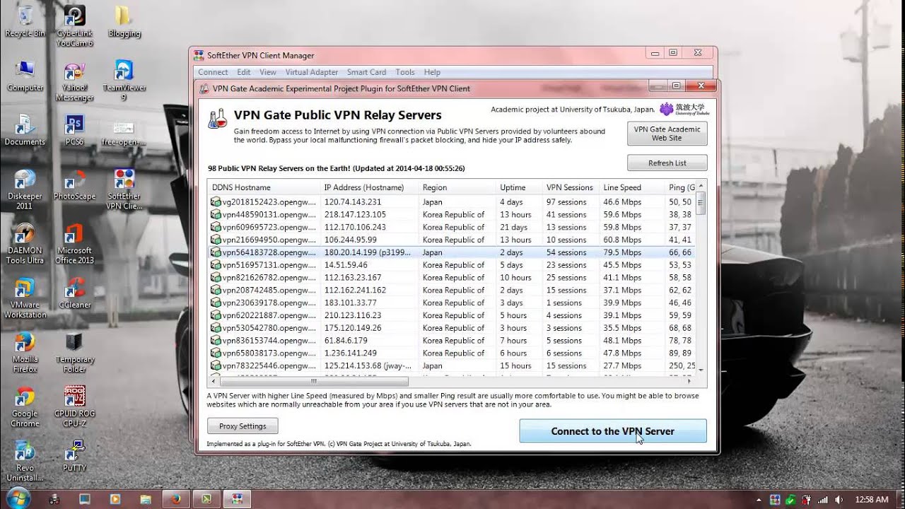Select server with IP 61.84.6.179
The width and height of the screenshot is (905, 509).
click(451, 341)
